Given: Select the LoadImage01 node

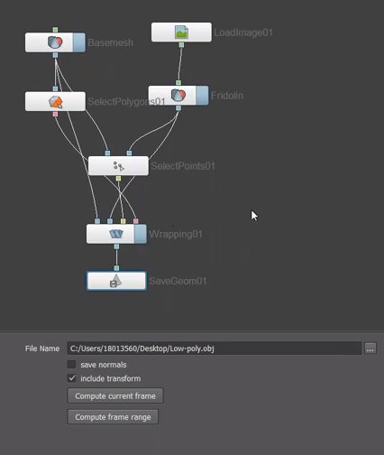Looking at the screenshot, I should 181,32.
